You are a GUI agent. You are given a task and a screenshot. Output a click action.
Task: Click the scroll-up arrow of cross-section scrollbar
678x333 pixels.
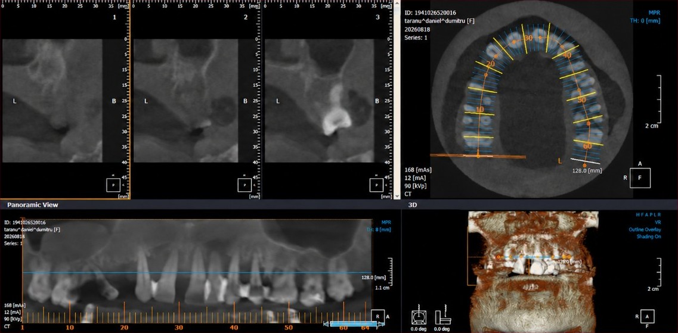[397, 2]
